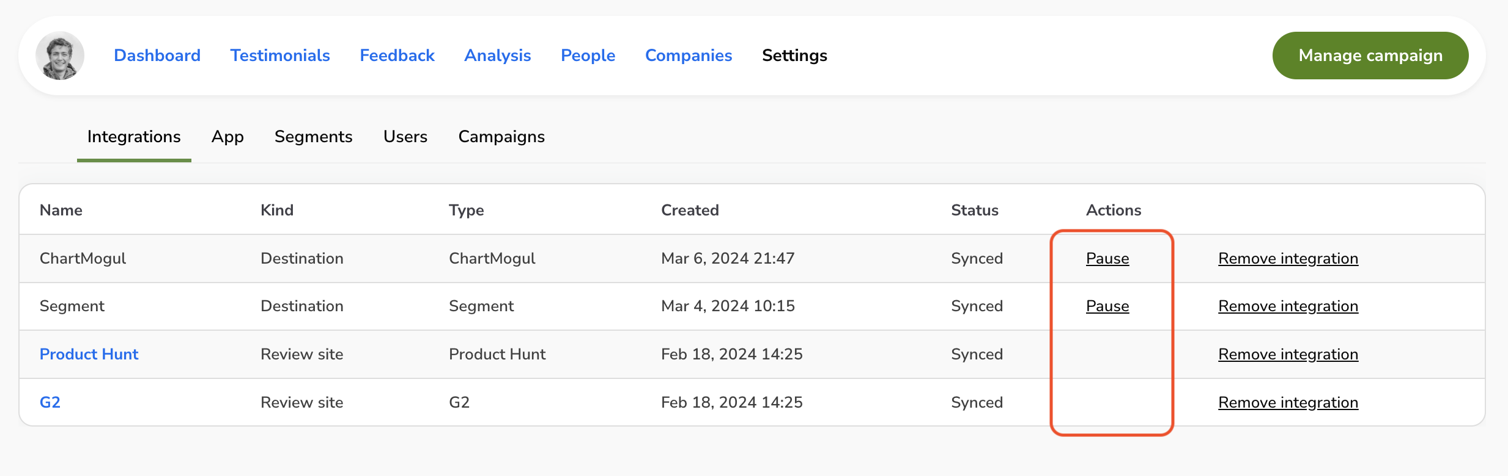The height and width of the screenshot is (476, 1508).
Task: Switch to the App tab
Action: point(227,137)
